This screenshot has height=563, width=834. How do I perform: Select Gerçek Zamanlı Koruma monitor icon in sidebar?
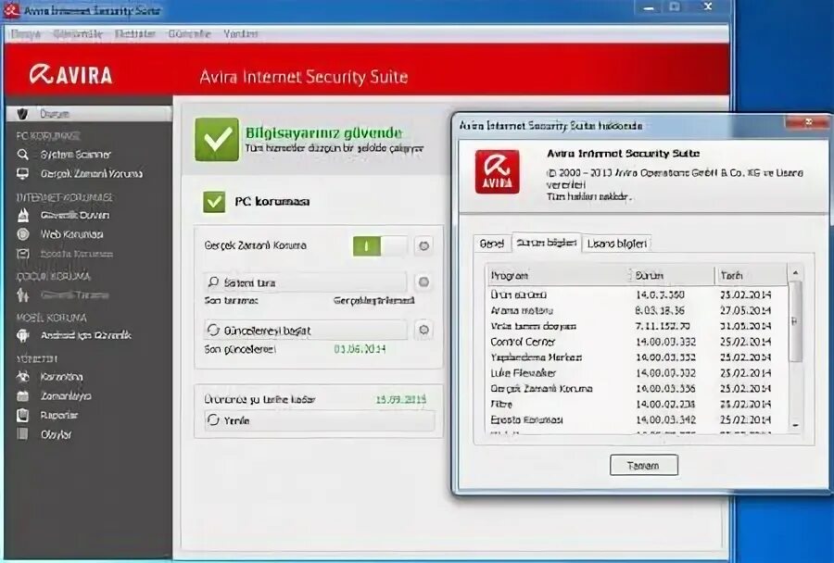pyautogui.click(x=22, y=174)
